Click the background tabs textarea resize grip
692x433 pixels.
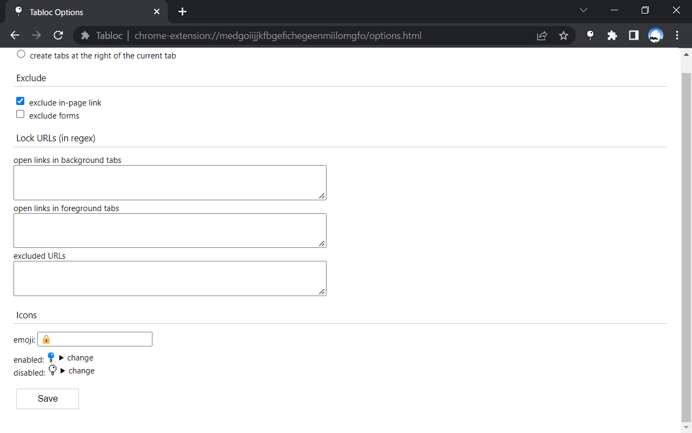coord(322,196)
